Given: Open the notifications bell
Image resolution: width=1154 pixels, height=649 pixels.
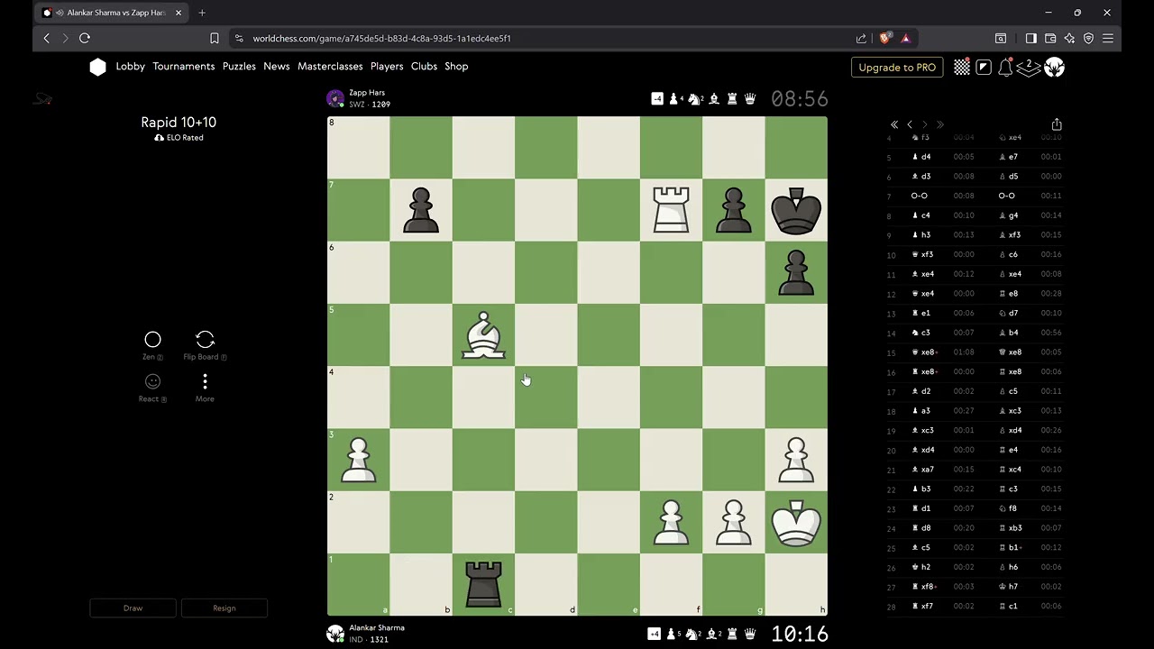Looking at the screenshot, I should pyautogui.click(x=1005, y=68).
